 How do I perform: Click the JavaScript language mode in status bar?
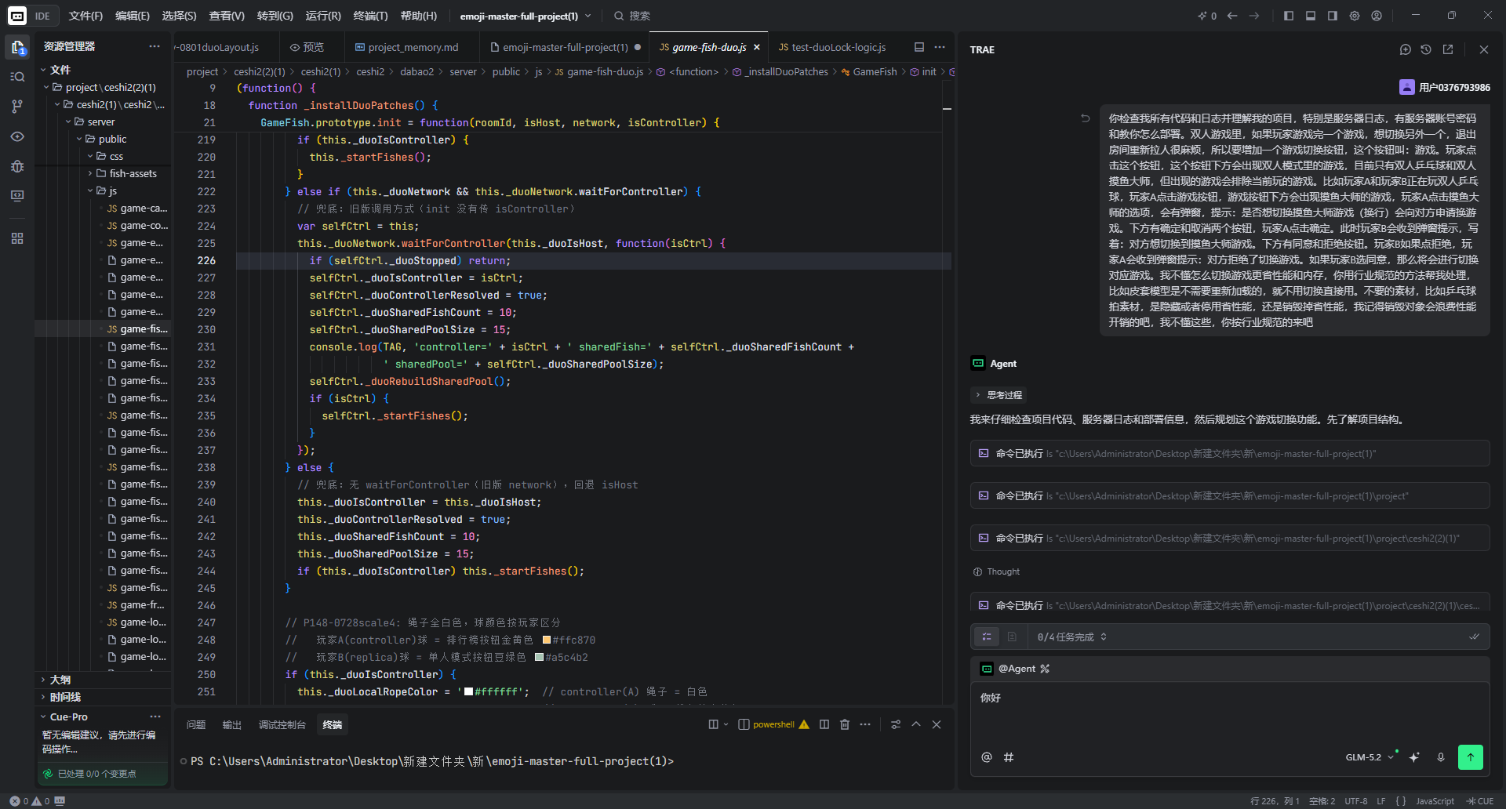coord(1435,800)
